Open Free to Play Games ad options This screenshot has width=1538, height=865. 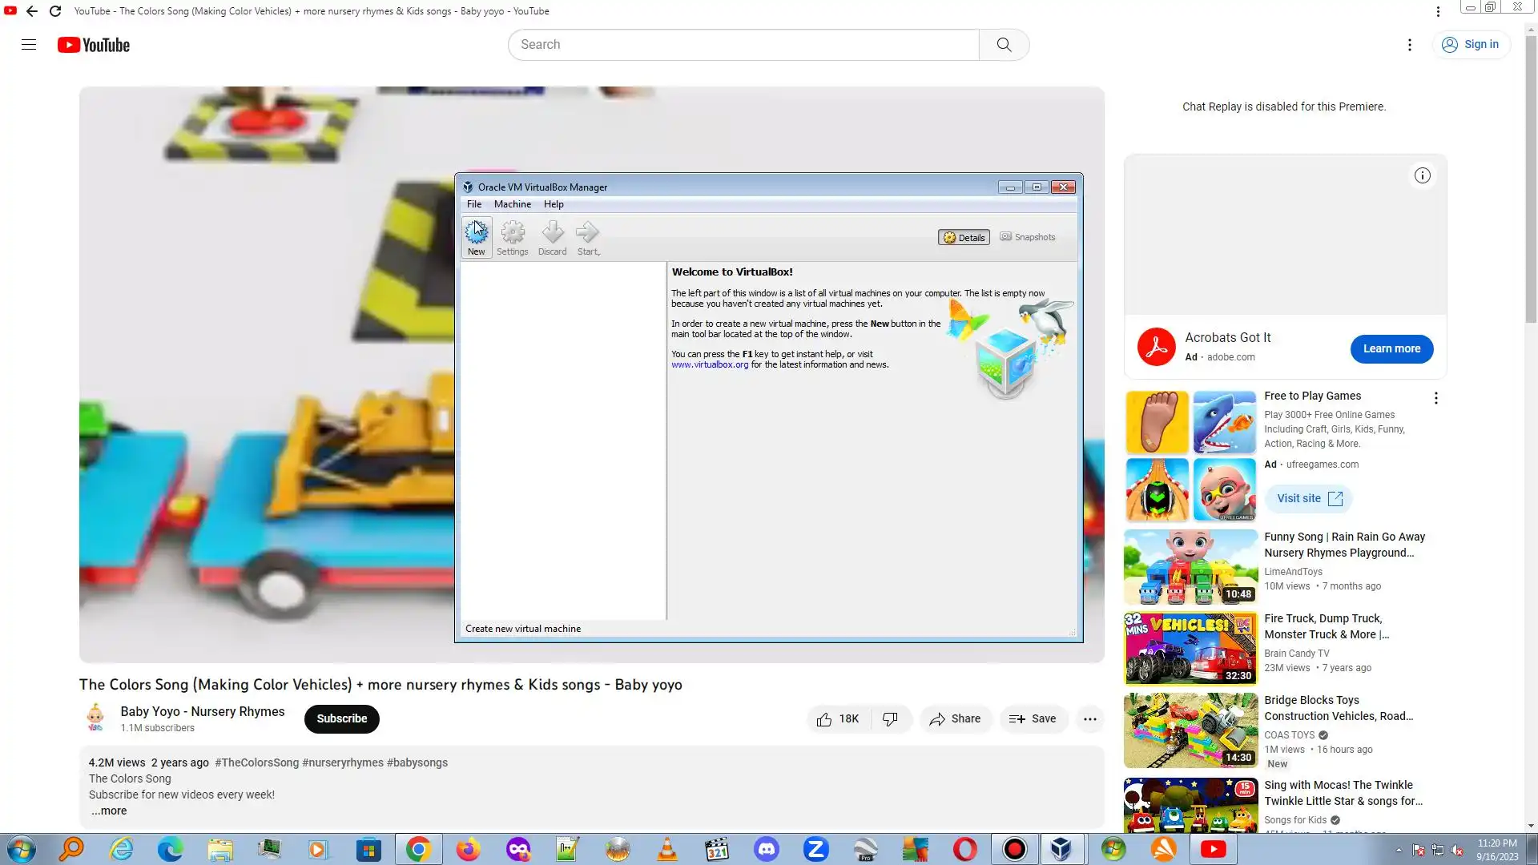(x=1435, y=398)
